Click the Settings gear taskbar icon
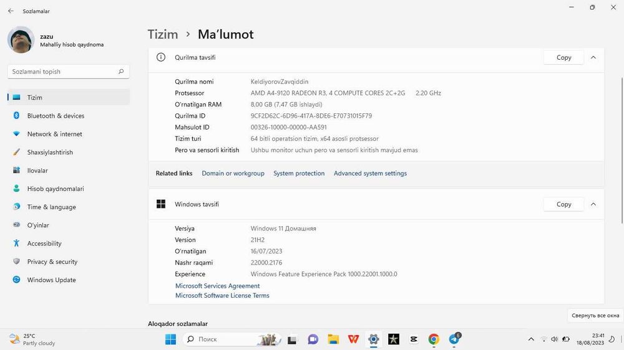This screenshot has height=350, width=624. 373,339
